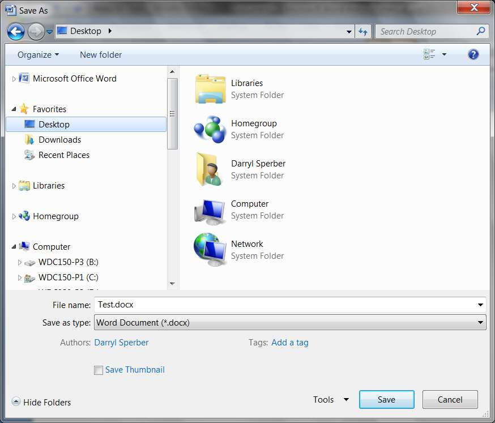
Task: Select Recent Places in Favorites
Action: [x=64, y=155]
